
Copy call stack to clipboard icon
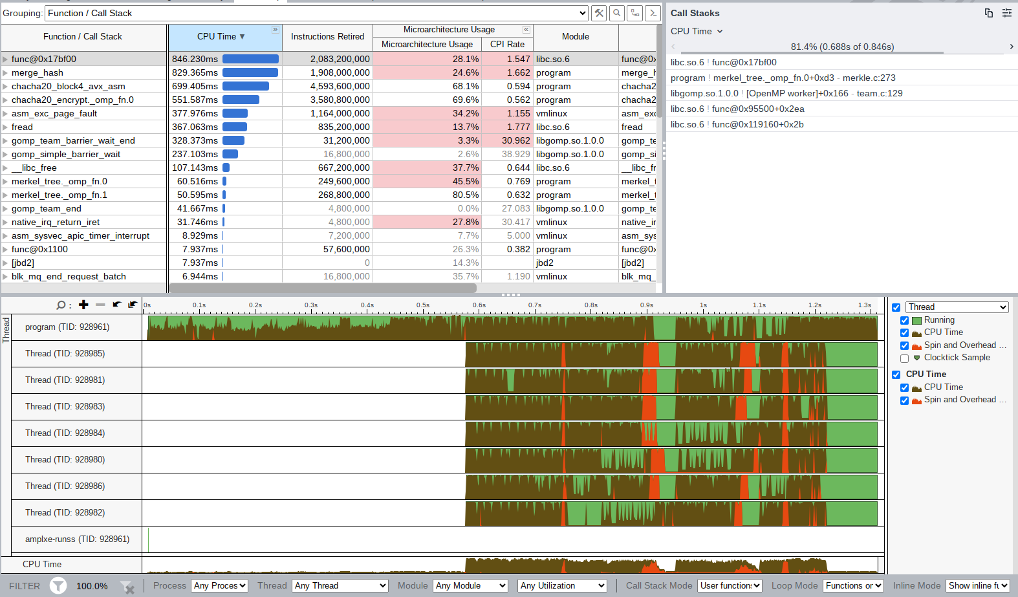point(988,13)
